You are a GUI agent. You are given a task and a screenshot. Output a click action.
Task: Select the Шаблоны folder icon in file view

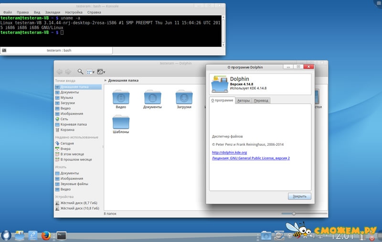click(121, 122)
